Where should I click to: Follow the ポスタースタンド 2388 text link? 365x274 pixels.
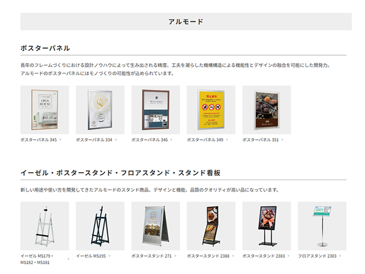pos(208,256)
